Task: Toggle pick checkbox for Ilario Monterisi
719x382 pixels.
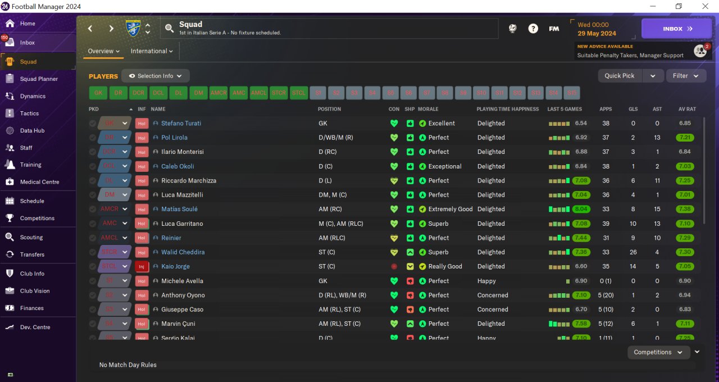Action: click(x=93, y=152)
